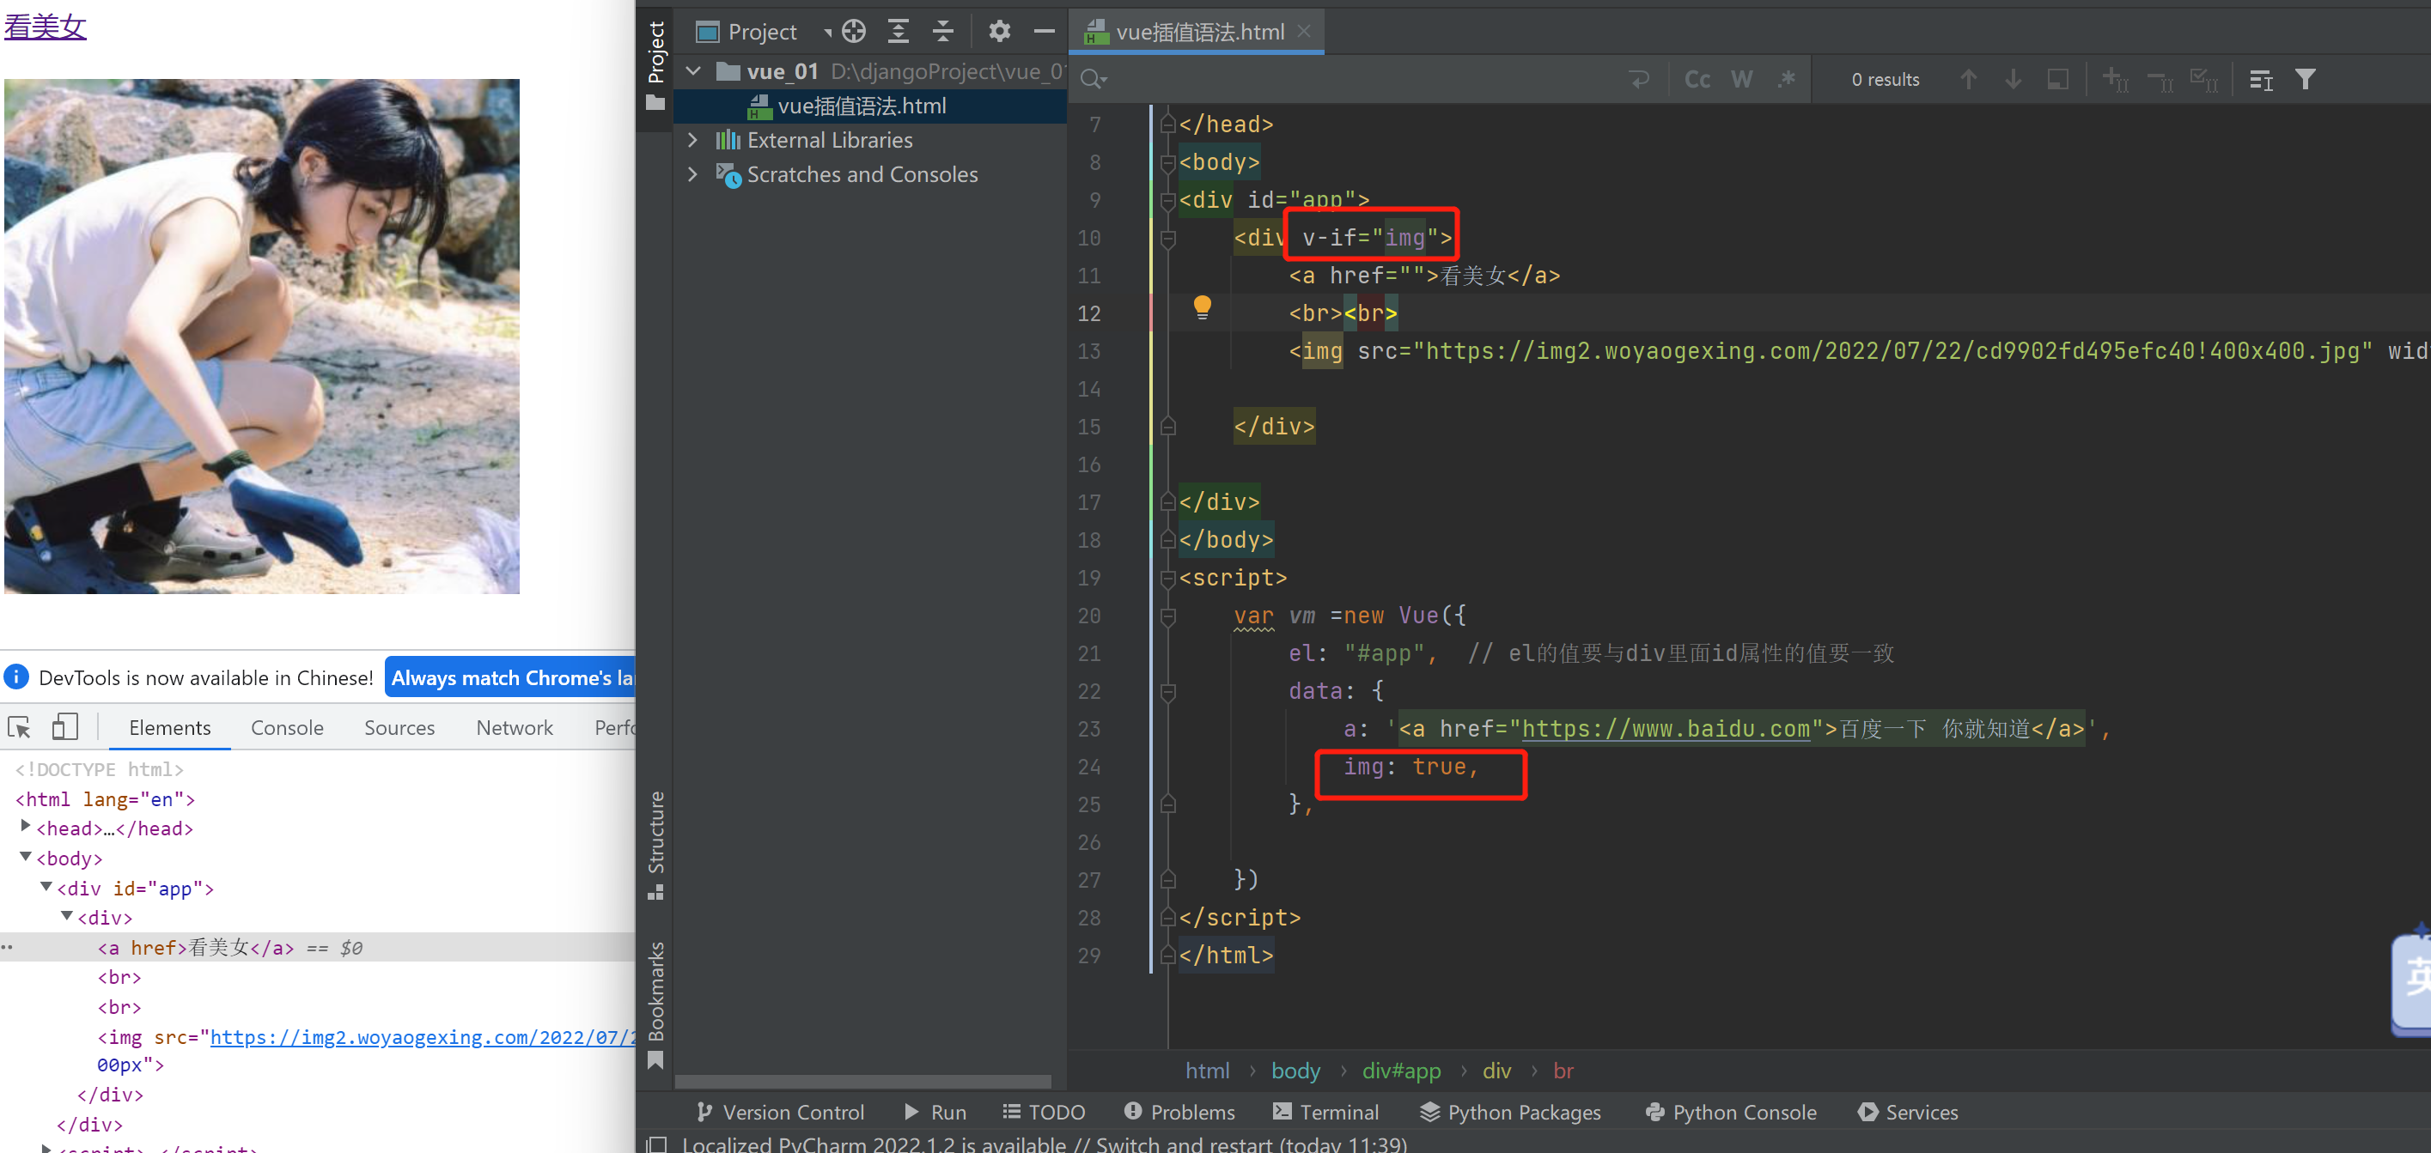Click the search magnifier icon in find bar
This screenshot has height=1153, width=2431.
(1093, 79)
